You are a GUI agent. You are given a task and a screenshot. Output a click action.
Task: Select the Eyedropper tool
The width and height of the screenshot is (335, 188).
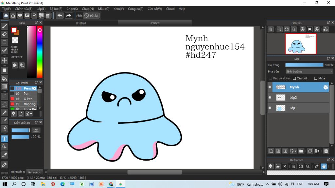5,164
